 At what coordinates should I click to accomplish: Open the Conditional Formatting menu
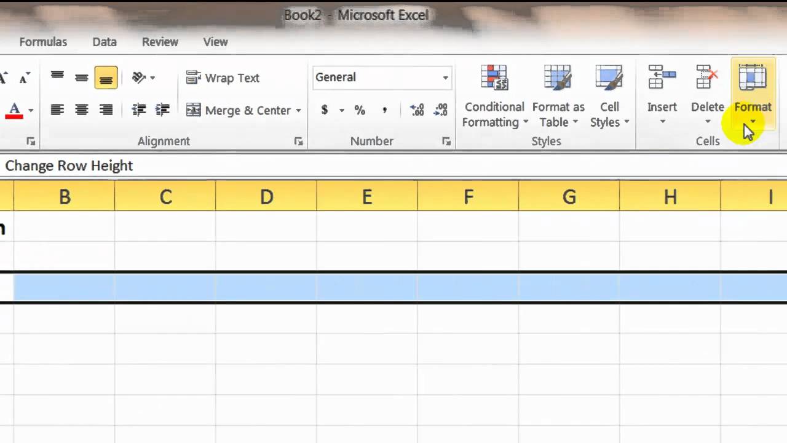click(494, 96)
